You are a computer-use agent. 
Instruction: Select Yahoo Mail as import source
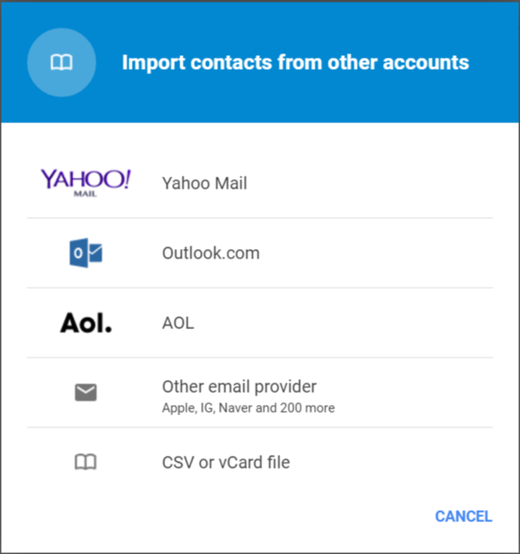click(204, 184)
